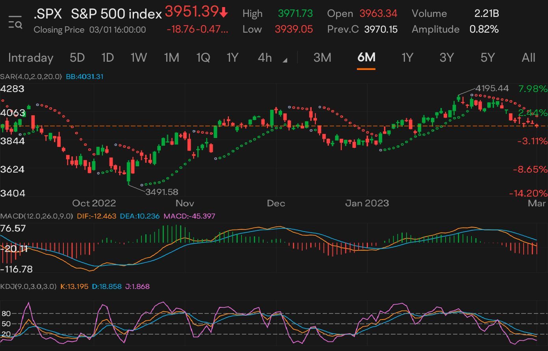Switch to the 5Y range tab
This screenshot has width=548, height=351.
click(487, 58)
